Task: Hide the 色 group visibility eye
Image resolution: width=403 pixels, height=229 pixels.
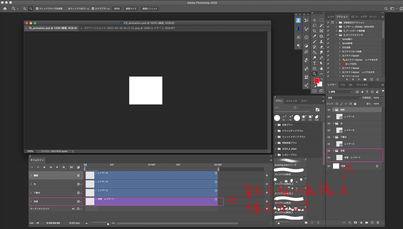Action: pyautogui.click(x=329, y=123)
